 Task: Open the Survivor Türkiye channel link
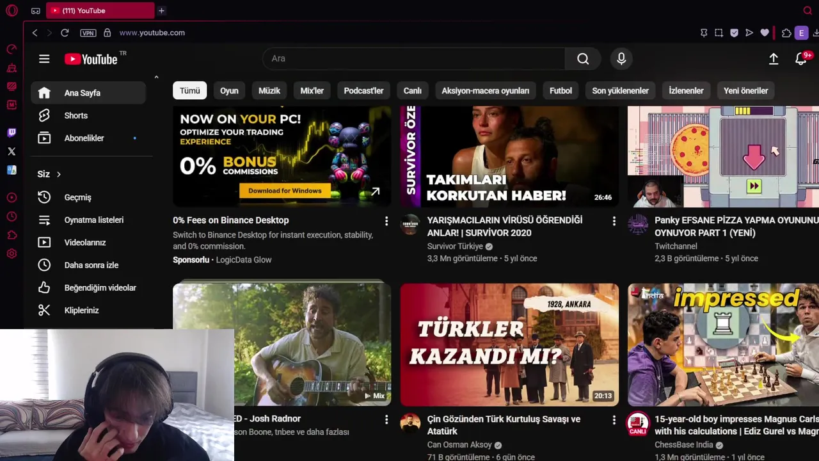click(455, 247)
